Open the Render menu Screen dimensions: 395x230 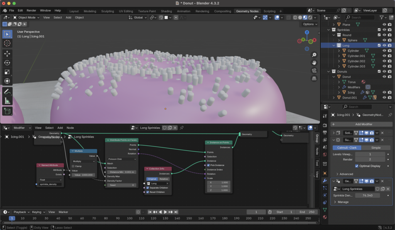(31, 10)
